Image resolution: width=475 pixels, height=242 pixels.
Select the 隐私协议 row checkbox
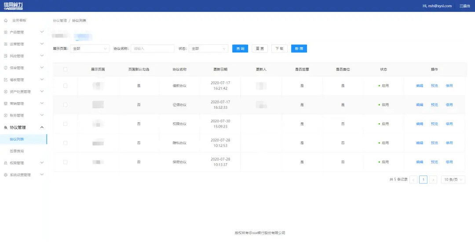pyautogui.click(x=66, y=143)
